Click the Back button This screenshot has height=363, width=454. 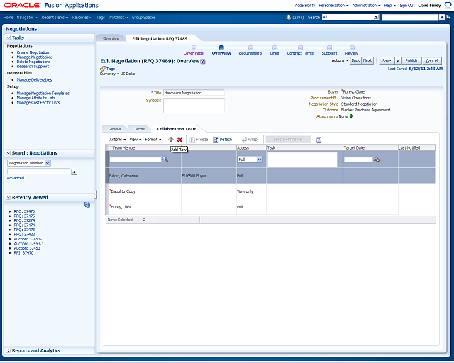pyautogui.click(x=355, y=60)
